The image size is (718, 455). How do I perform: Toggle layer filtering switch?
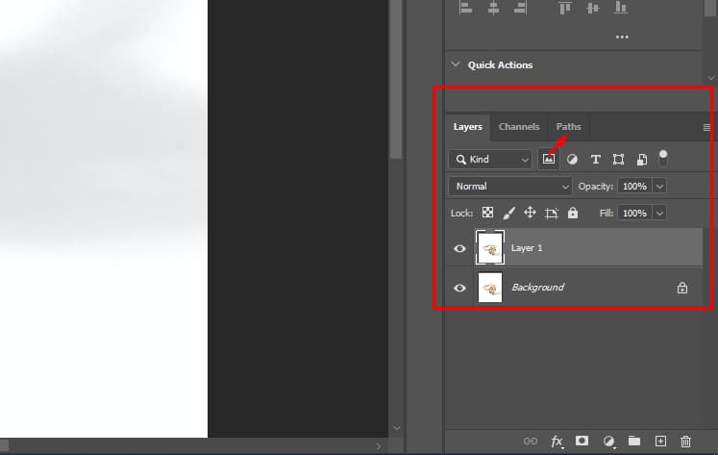coord(662,158)
